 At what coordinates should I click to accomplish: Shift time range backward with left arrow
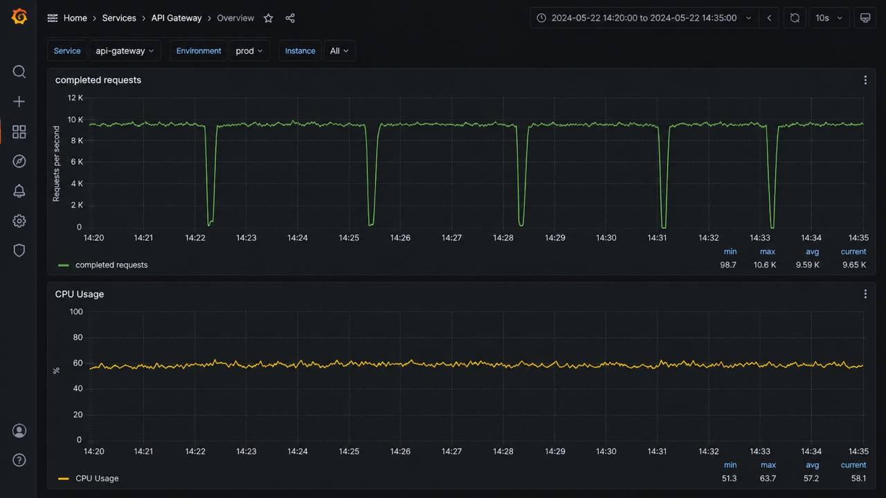(x=769, y=18)
